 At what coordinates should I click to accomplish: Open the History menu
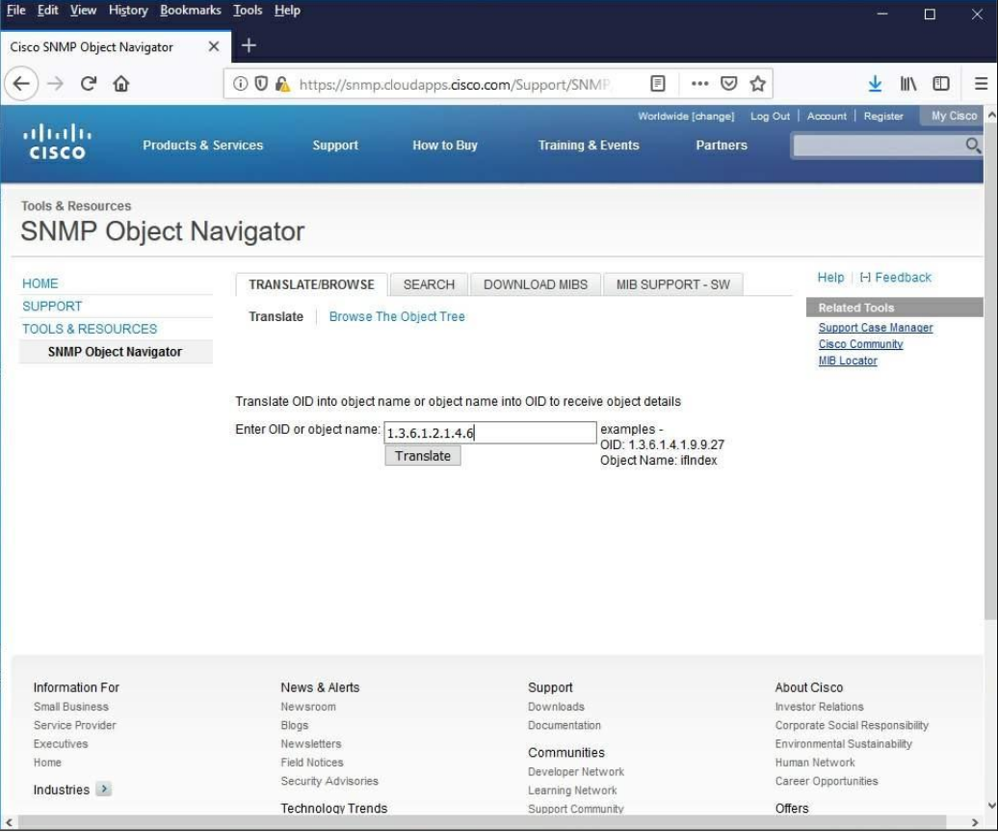click(x=128, y=11)
